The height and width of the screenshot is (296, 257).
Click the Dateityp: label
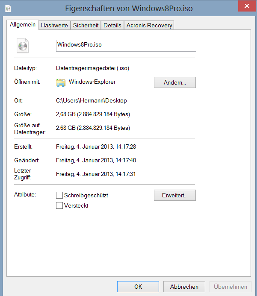(x=25, y=68)
